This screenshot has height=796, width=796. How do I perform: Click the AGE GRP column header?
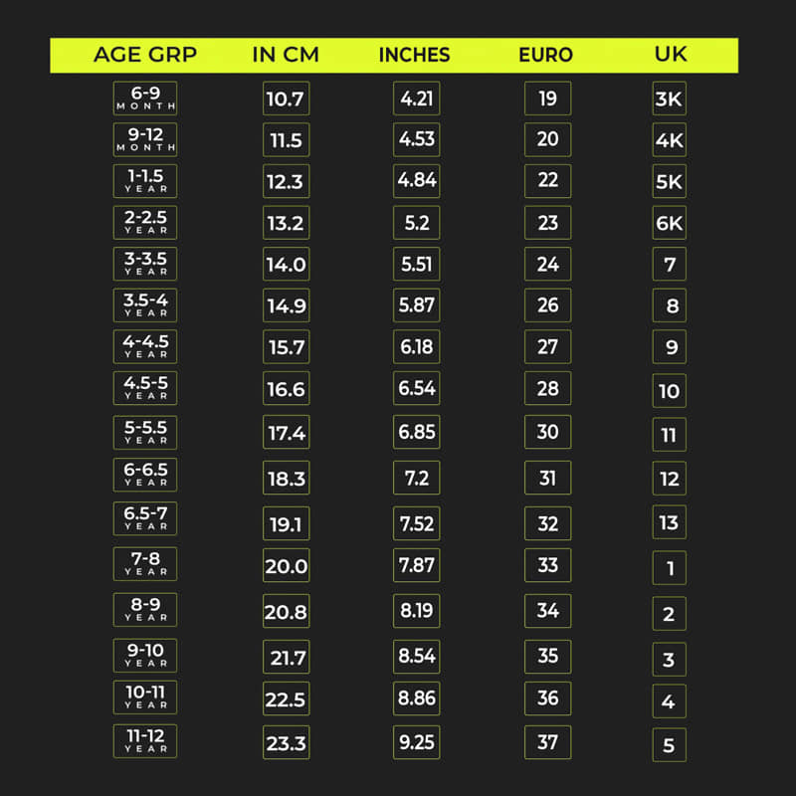pos(145,55)
